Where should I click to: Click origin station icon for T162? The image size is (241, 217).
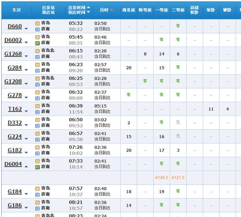point(37,106)
